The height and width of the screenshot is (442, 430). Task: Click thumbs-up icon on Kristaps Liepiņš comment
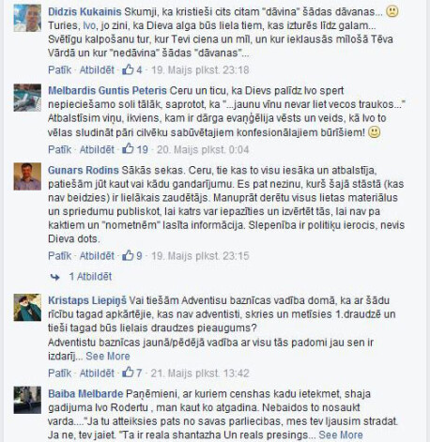[128, 373]
